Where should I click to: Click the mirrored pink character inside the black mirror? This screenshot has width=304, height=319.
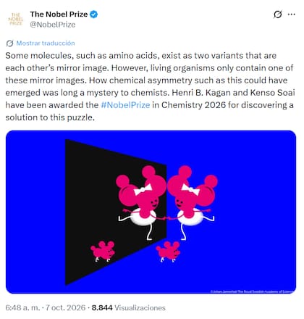[141, 202]
